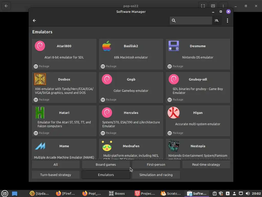
Task: Switch to the Pop!_ Firefox taskbar window
Action: (92, 193)
